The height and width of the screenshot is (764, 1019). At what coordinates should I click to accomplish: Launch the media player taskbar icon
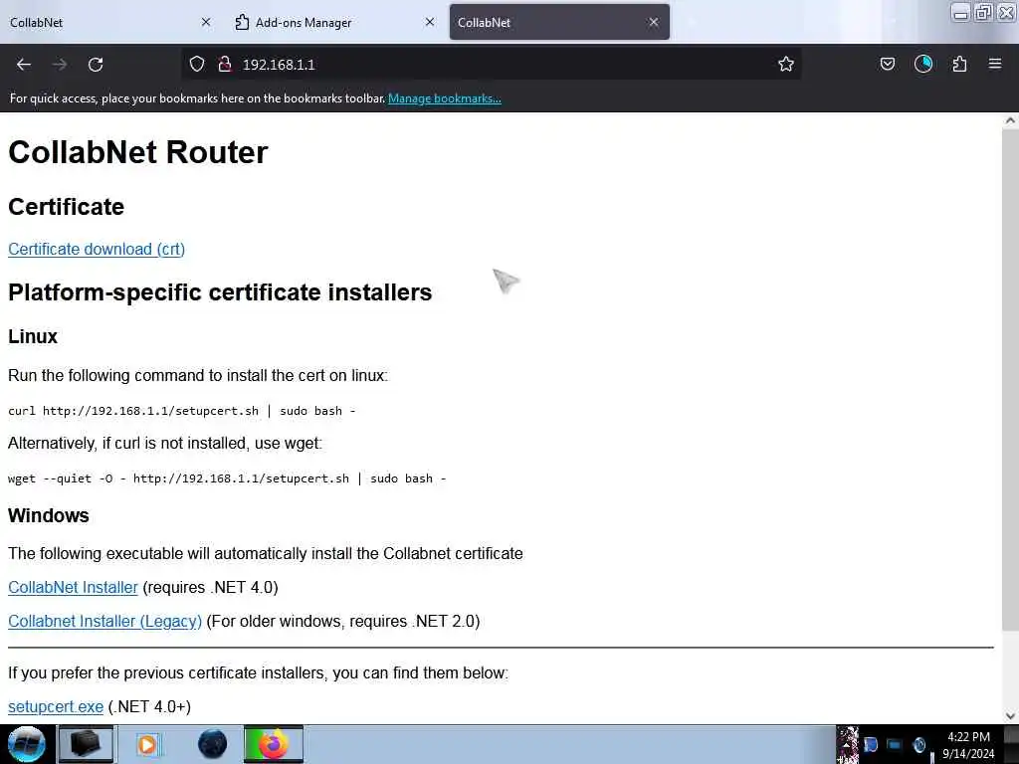pos(147,744)
